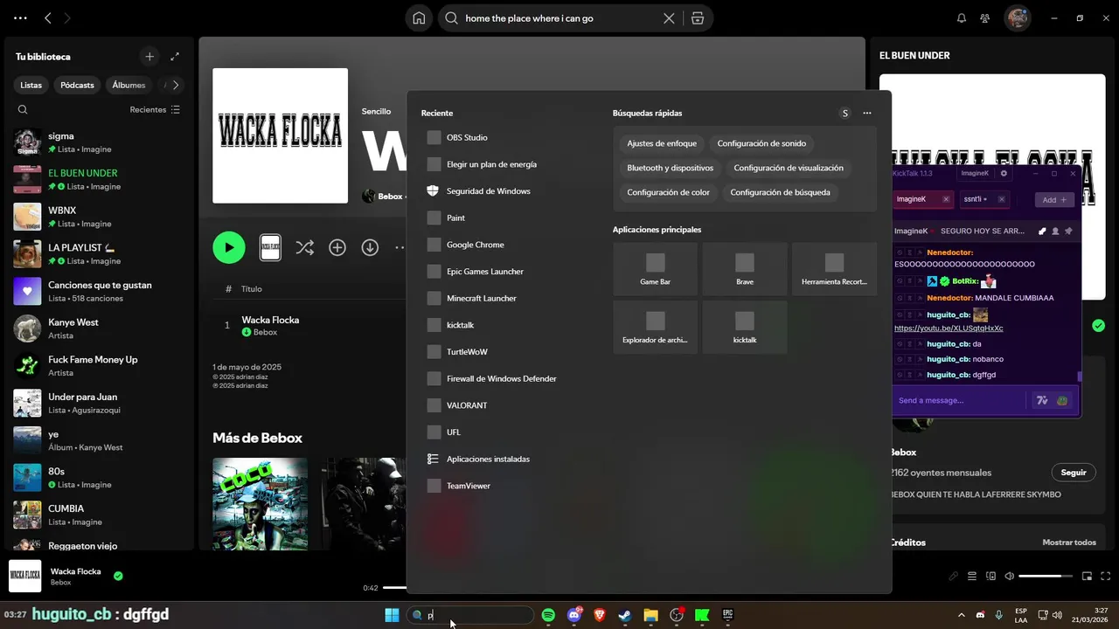Viewport: 1119px width, 629px height.
Task: Open 7TV emote picker in KickTalk
Action: click(x=1042, y=400)
